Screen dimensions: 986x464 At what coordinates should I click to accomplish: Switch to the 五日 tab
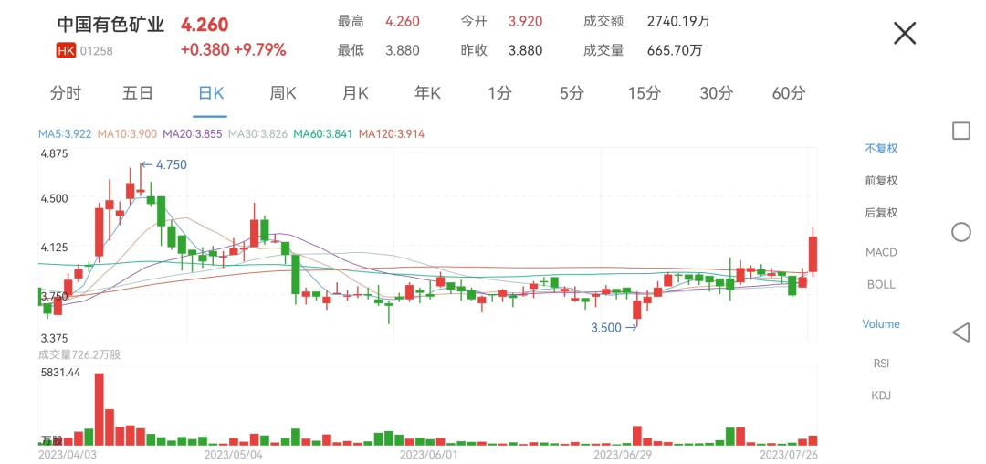point(138,94)
